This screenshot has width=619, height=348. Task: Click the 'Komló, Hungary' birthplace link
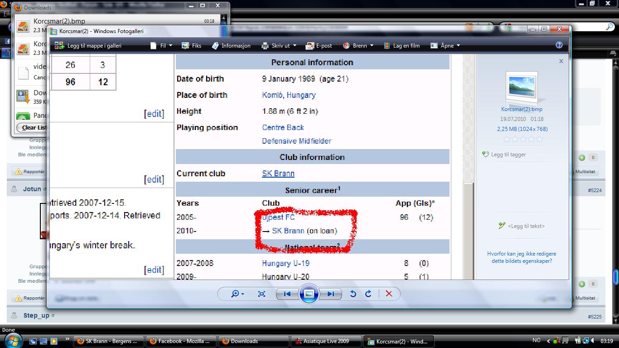coord(289,95)
